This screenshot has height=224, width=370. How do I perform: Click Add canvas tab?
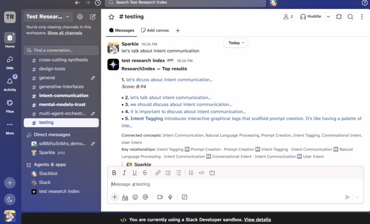click(155, 30)
